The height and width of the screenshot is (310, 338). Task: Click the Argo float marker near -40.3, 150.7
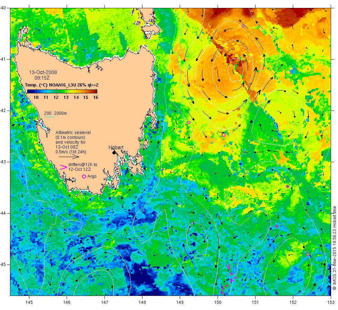[243, 26]
